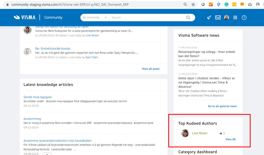Open Gjert Dahl's profile link
This screenshot has height=155, width=264.
click(92, 58)
